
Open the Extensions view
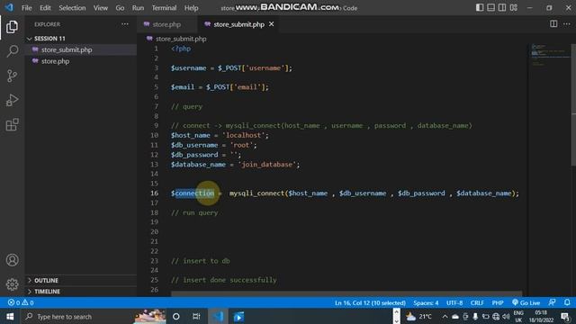coord(12,124)
